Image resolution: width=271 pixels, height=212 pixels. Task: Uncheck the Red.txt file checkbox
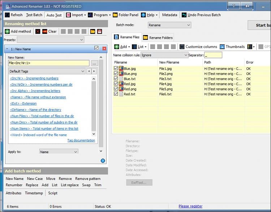(x=116, y=94)
